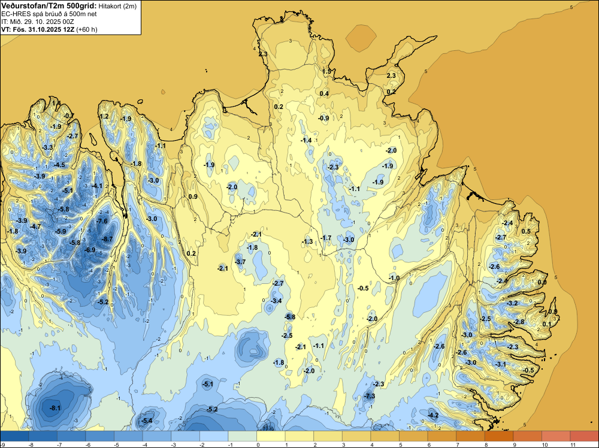Click the orange legend swatch between 6 and 7
The width and height of the screenshot is (599, 448).
tap(441, 436)
